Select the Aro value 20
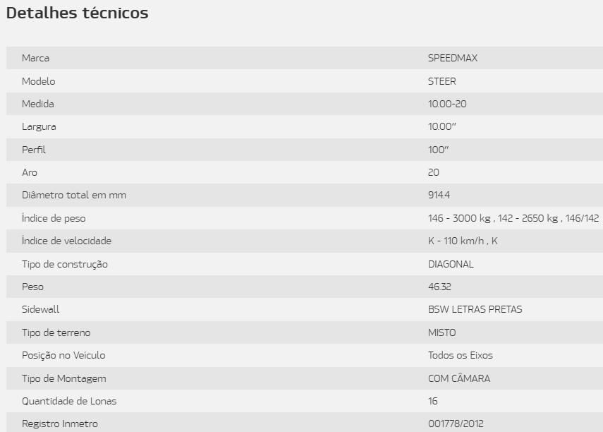Image resolution: width=603 pixels, height=432 pixels. point(434,172)
